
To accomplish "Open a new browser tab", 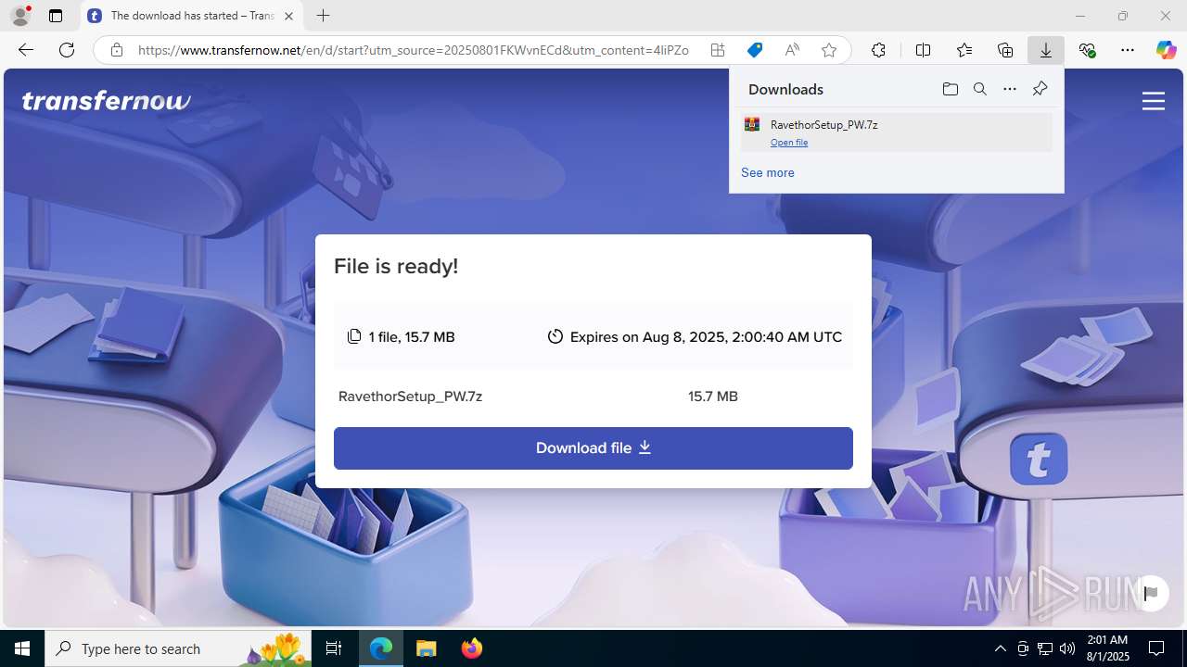I will click(x=323, y=16).
